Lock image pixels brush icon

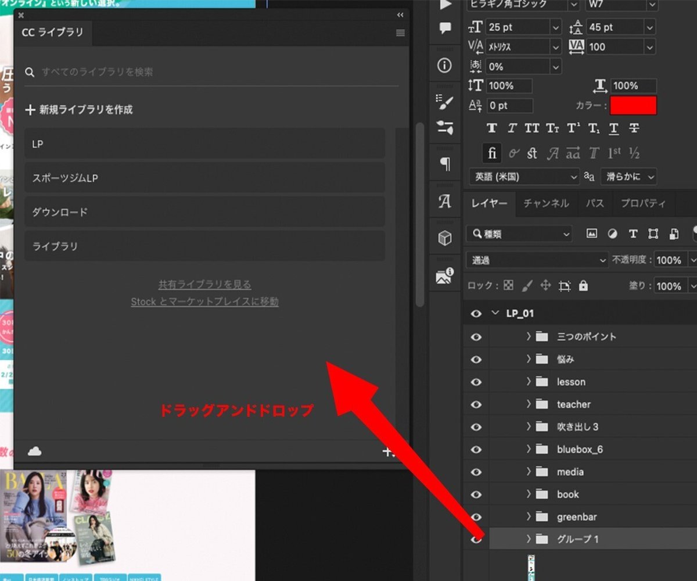click(527, 285)
